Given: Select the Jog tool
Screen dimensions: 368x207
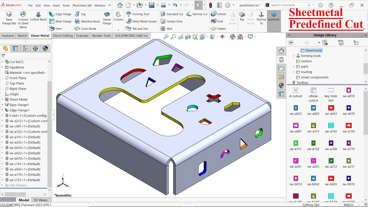Looking at the screenshot, I should point(80,14).
